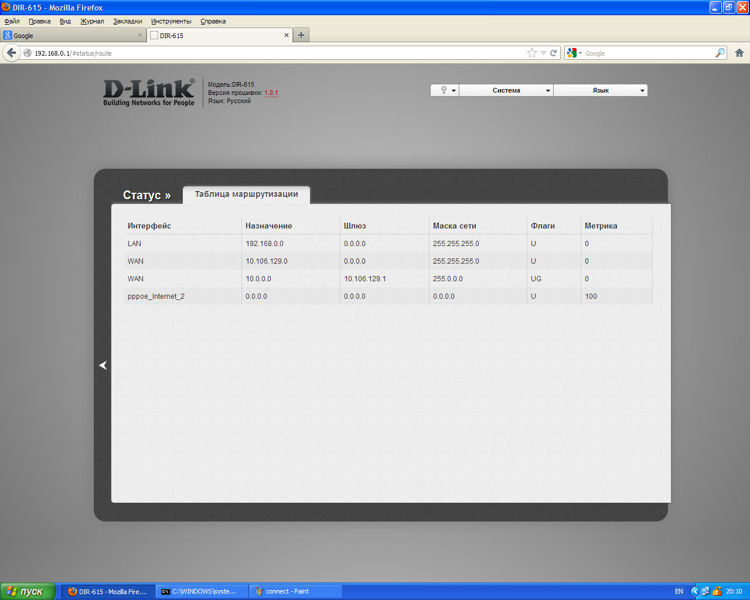The width and height of the screenshot is (750, 600).
Task: Open a new tab with plus button
Action: (x=301, y=35)
